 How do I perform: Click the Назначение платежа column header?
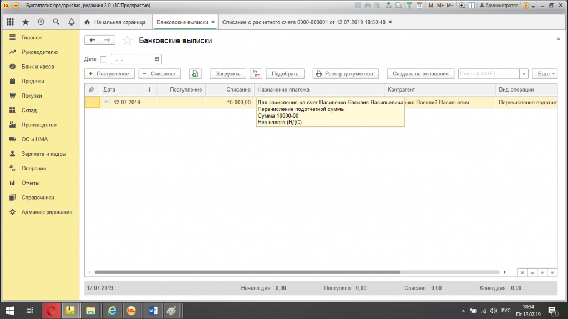pos(319,89)
